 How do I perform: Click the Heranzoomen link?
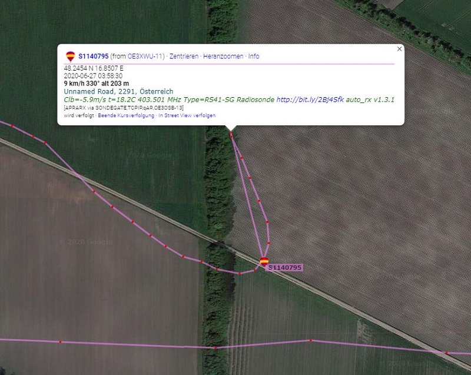223,57
